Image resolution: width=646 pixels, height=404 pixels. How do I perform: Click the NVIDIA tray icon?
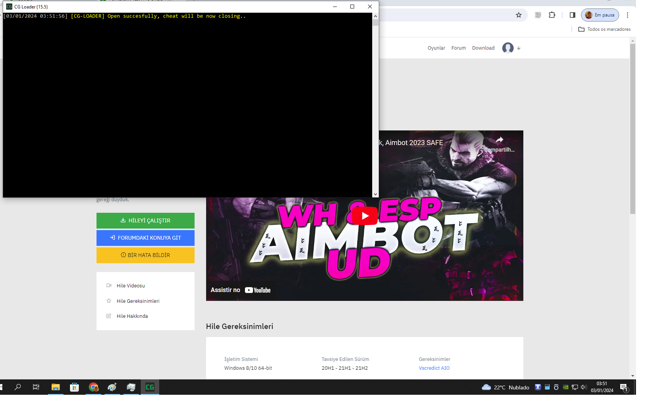pos(566,387)
